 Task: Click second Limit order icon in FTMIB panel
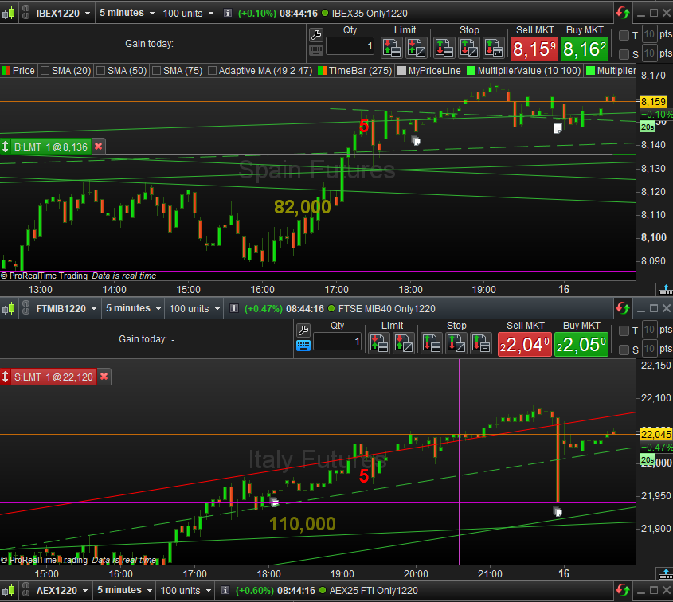tap(404, 343)
